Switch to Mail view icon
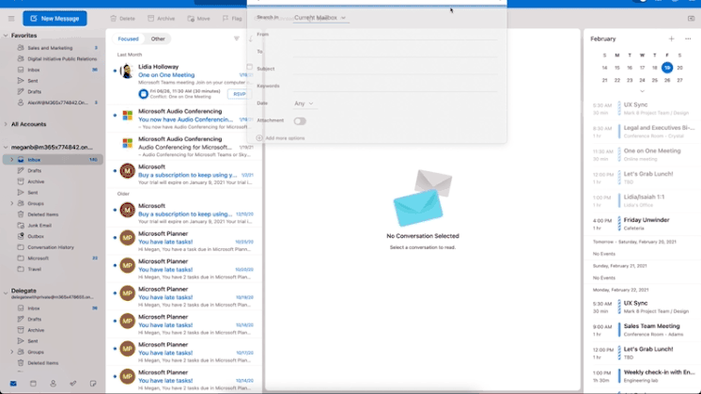 point(13,384)
